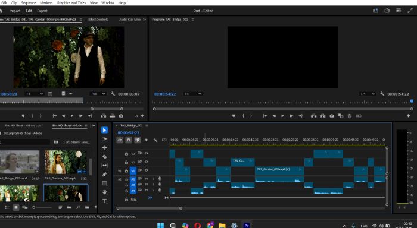Open Program monitor settings wrench
The height and width of the screenshot is (228, 417).
pyautogui.click(x=382, y=94)
